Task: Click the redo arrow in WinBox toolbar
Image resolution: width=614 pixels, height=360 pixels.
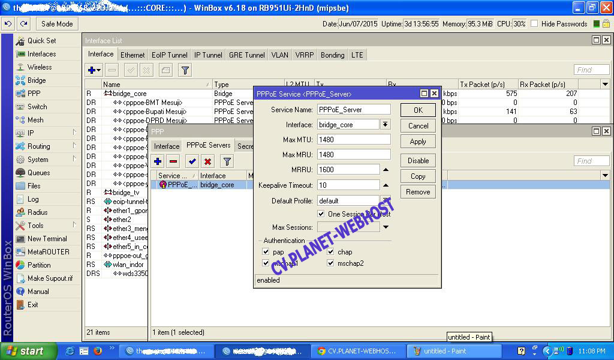Action: point(23,24)
